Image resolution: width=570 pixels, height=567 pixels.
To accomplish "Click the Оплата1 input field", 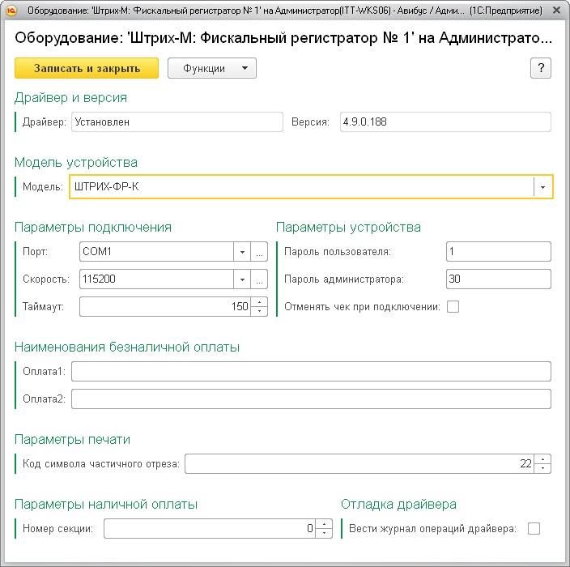I will click(x=311, y=371).
